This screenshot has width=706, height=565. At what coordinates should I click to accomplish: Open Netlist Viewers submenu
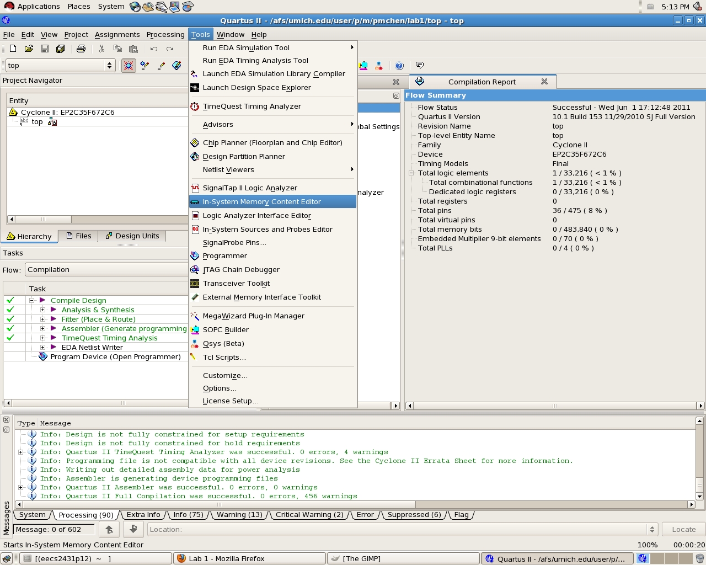pos(272,170)
